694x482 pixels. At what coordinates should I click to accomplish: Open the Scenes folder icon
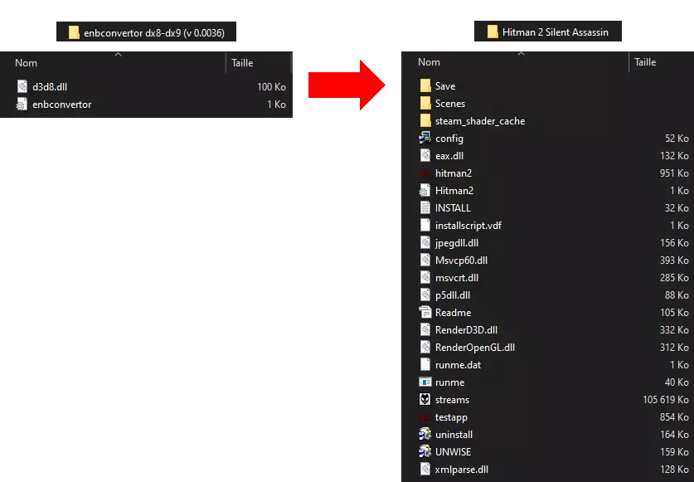pyautogui.click(x=425, y=103)
